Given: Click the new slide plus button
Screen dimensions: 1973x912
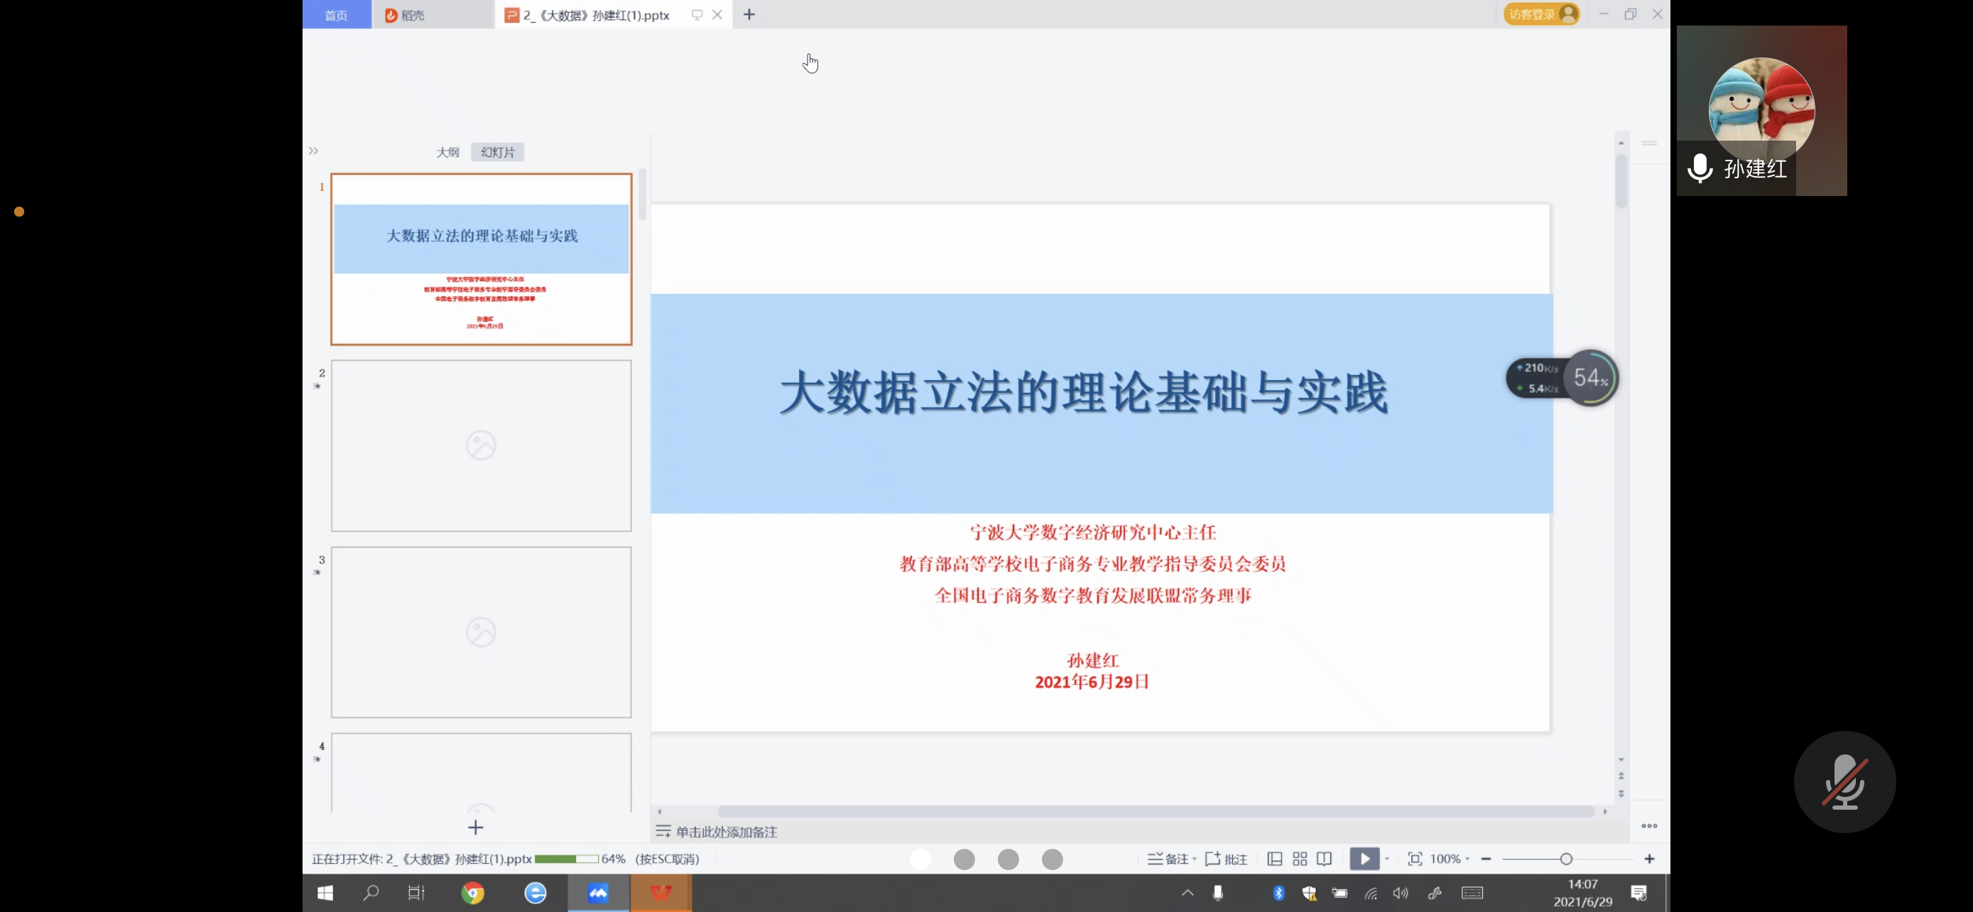Looking at the screenshot, I should 476,827.
